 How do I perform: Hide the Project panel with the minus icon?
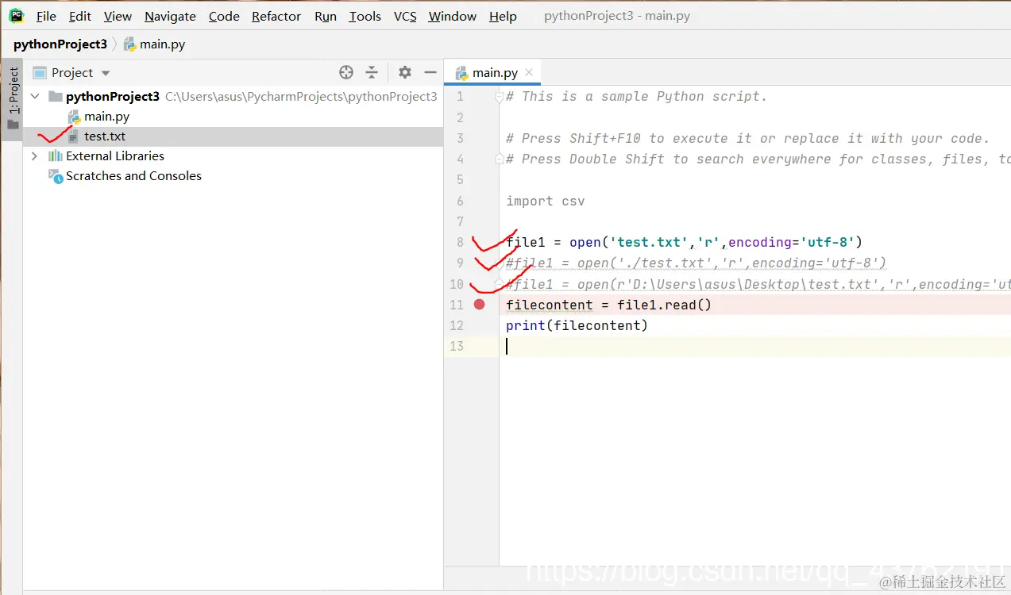(430, 72)
